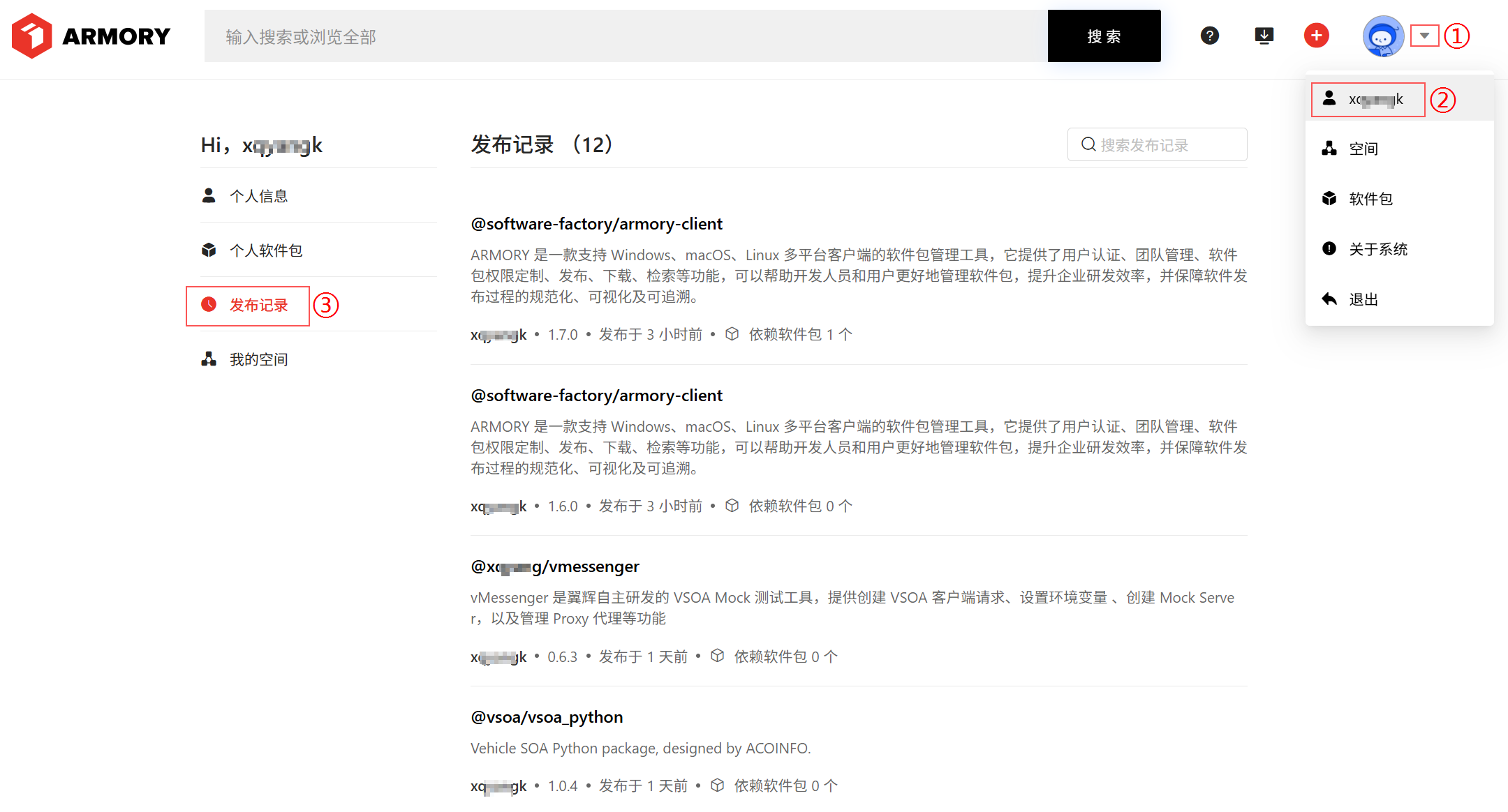Image resolution: width=1508 pixels, height=812 pixels.
Task: Click the ARMORY logo icon
Action: [x=32, y=36]
